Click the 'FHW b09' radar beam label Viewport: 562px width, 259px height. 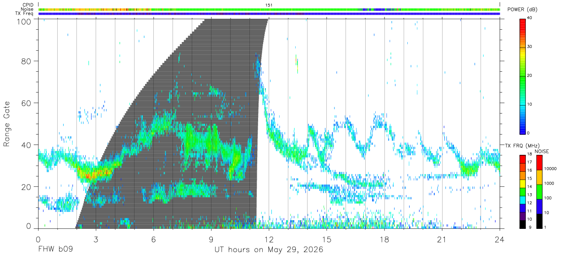55,250
